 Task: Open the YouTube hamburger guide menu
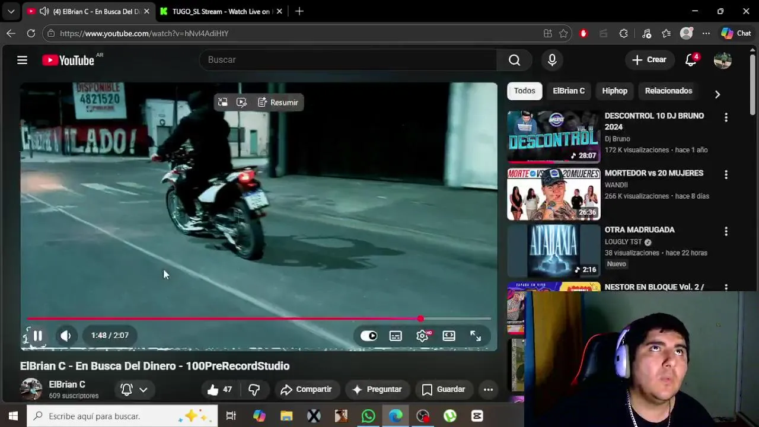[22, 60]
